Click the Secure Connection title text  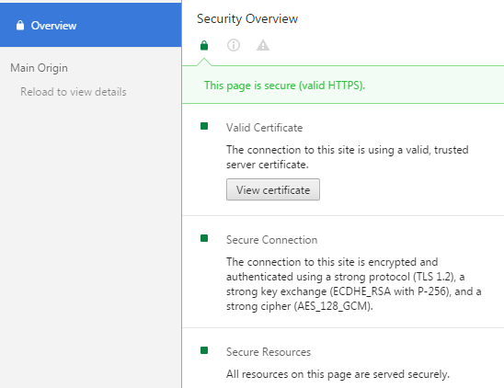coord(271,240)
